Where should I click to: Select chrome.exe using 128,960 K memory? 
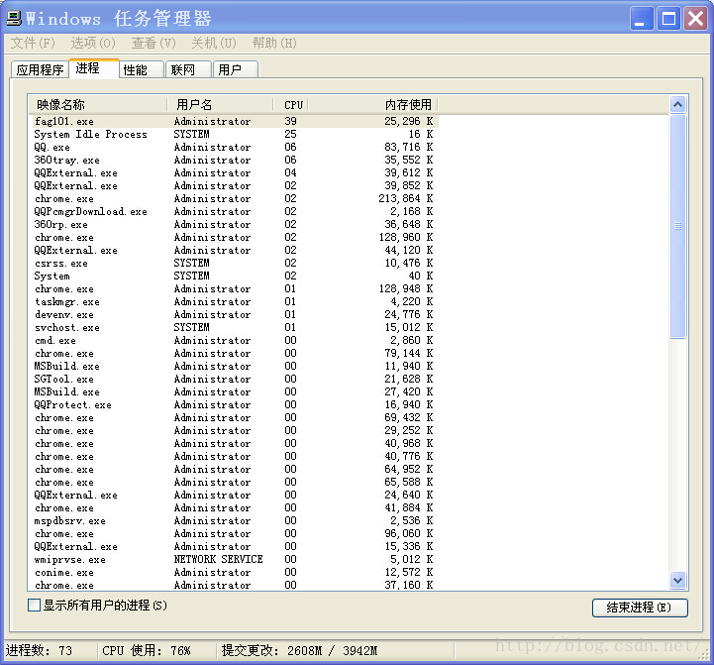(x=233, y=237)
